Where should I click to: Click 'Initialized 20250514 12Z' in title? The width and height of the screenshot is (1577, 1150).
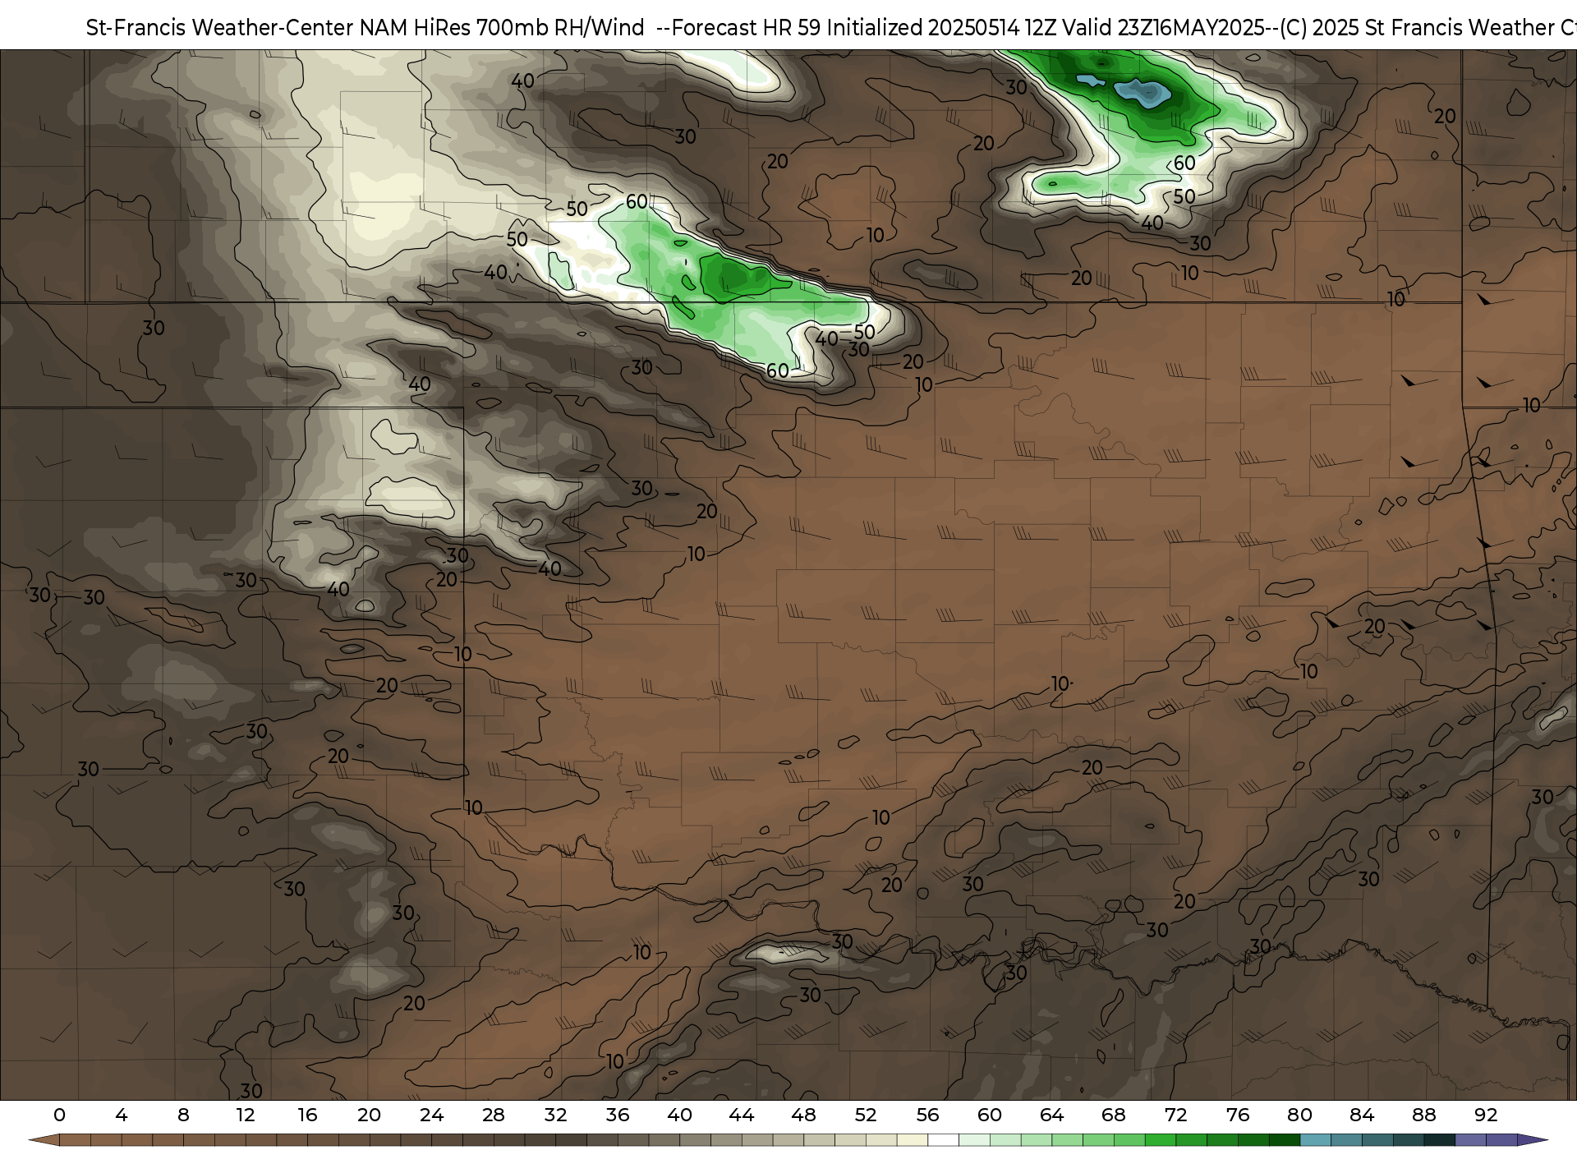[x=942, y=28]
